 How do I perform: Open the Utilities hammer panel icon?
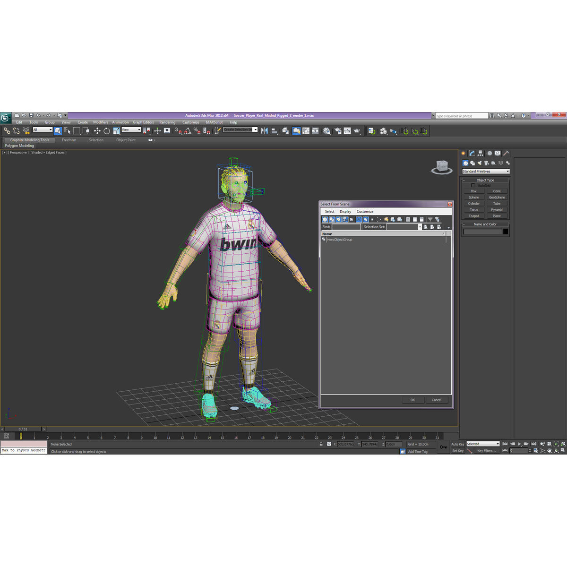point(506,154)
